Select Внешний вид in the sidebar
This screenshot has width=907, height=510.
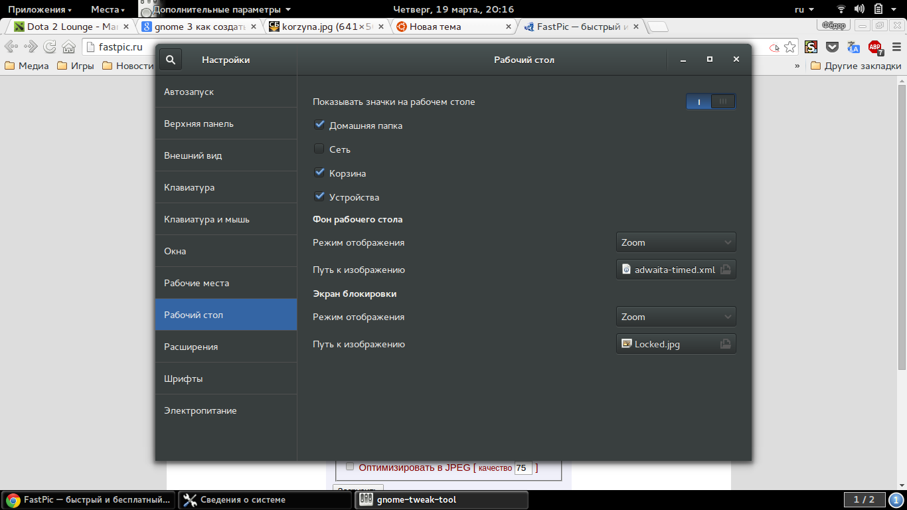click(x=226, y=155)
